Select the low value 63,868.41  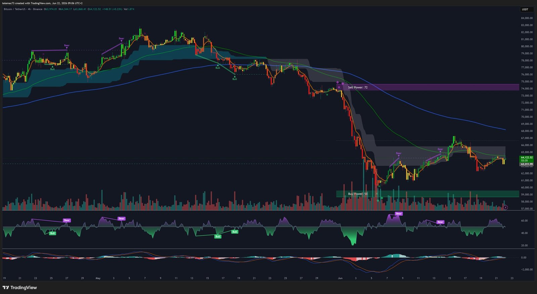pyautogui.click(x=80, y=9)
